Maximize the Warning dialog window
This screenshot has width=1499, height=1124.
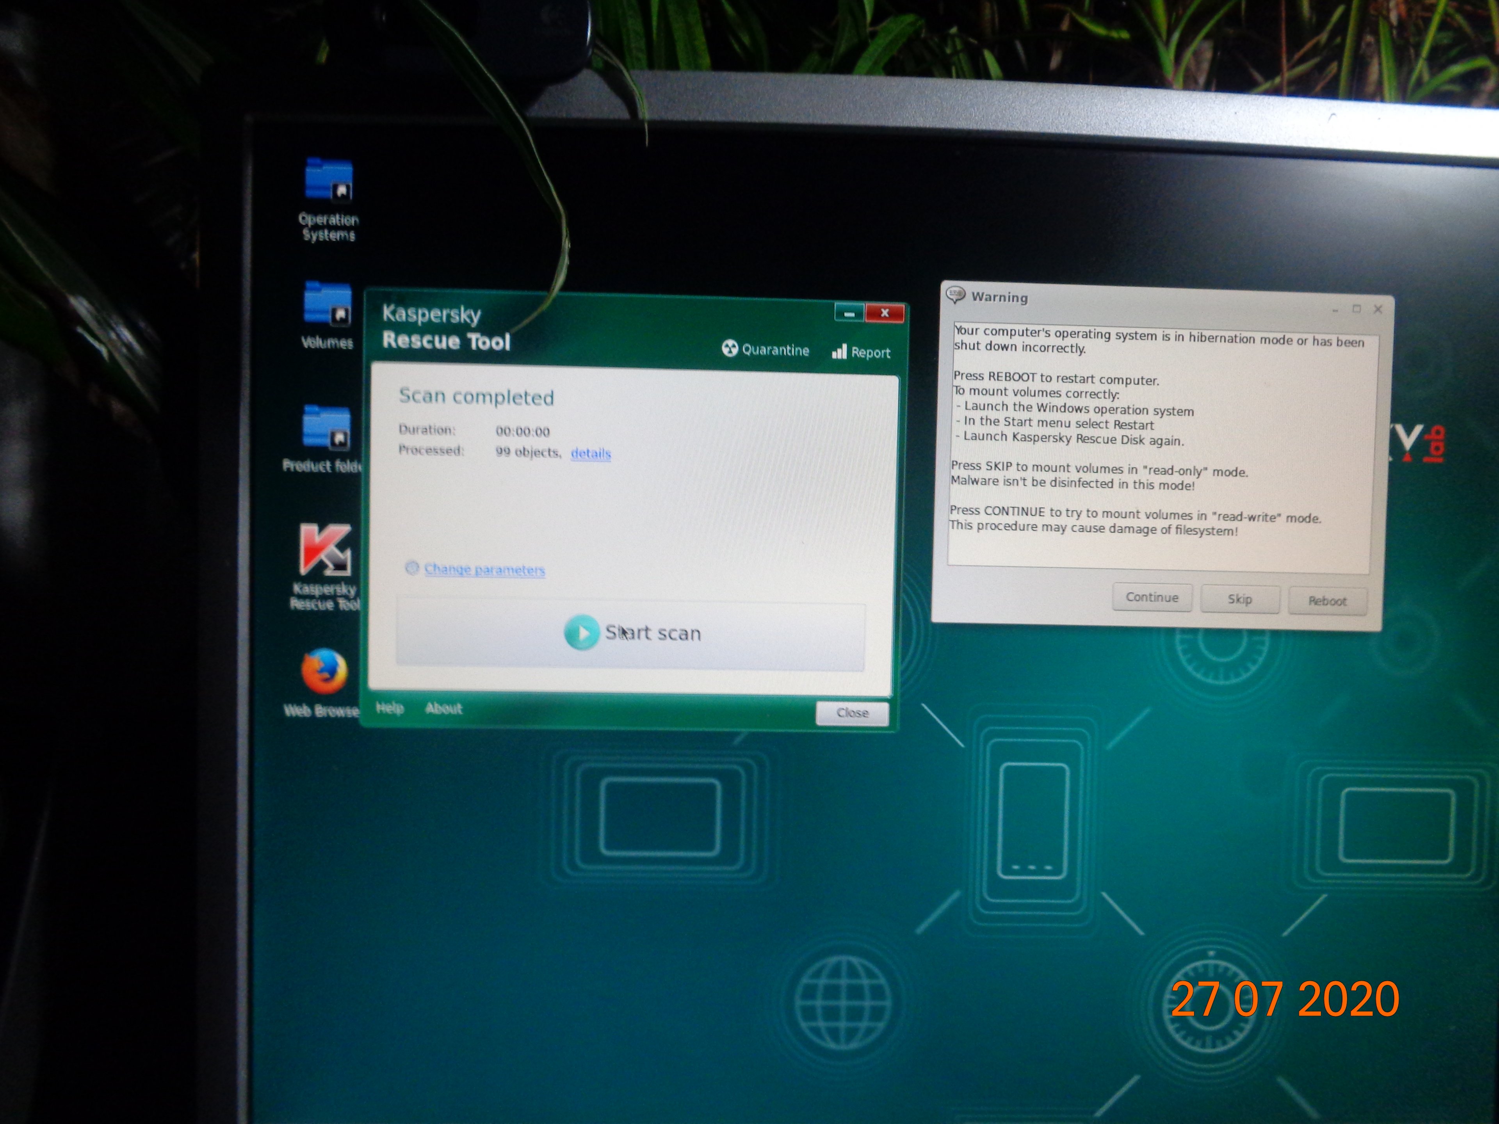tap(1357, 309)
